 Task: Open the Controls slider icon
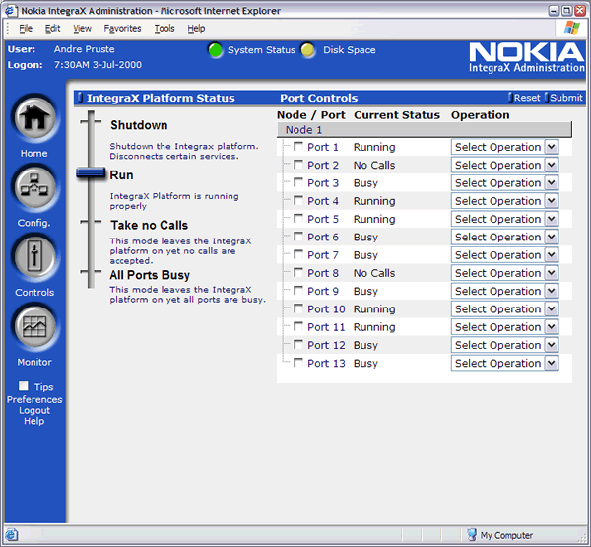(34, 257)
